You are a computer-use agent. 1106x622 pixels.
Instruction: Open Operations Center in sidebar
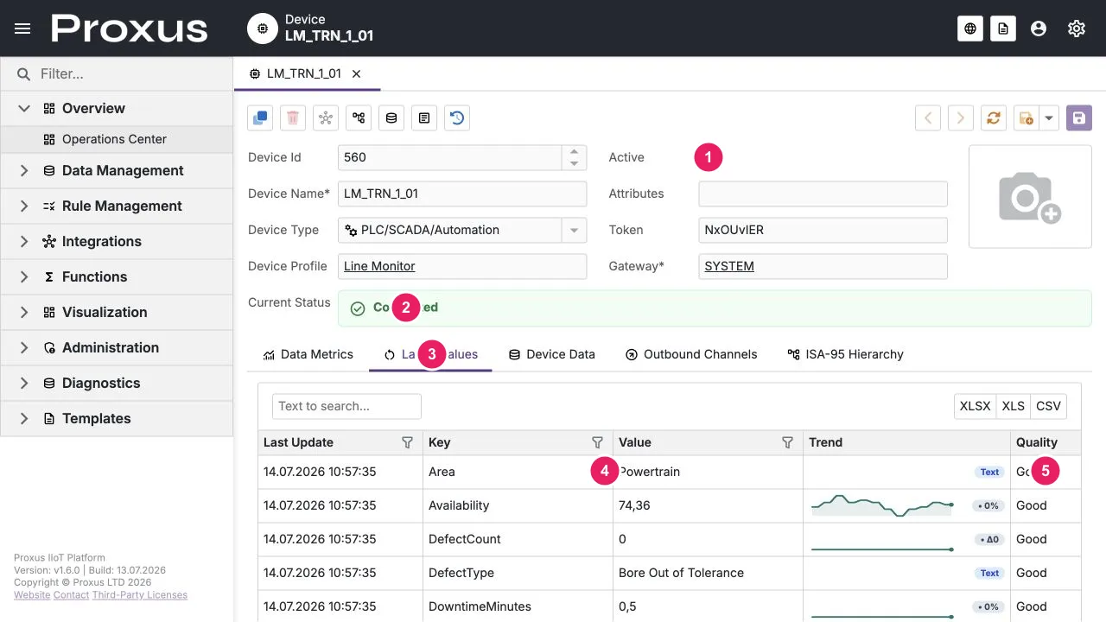pyautogui.click(x=117, y=139)
